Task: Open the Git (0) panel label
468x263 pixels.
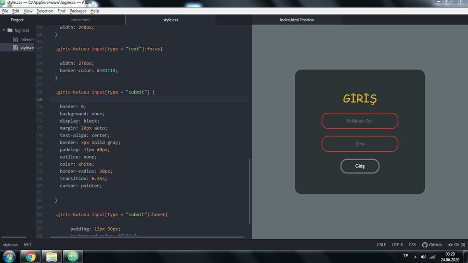Action: 460,245
